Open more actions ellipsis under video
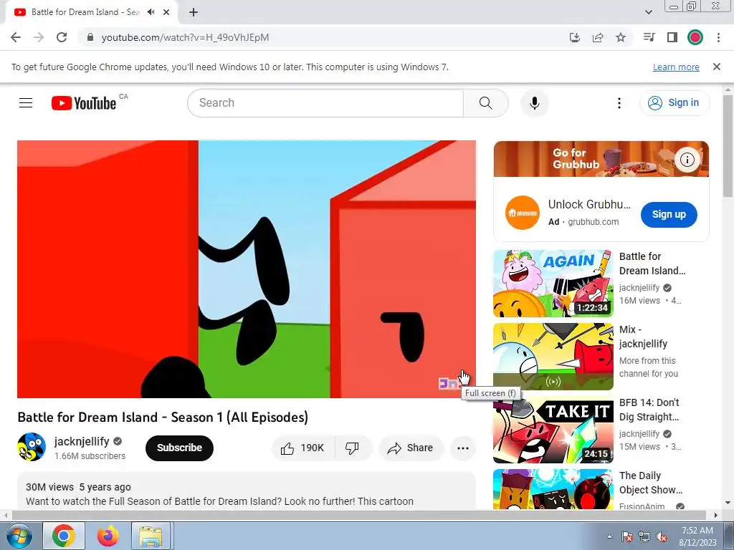Screen dimensions: 734x550 pyautogui.click(x=463, y=448)
